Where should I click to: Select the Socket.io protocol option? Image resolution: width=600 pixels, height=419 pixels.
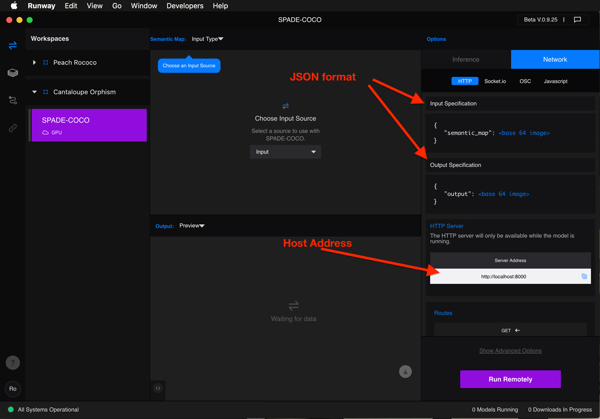pos(495,81)
